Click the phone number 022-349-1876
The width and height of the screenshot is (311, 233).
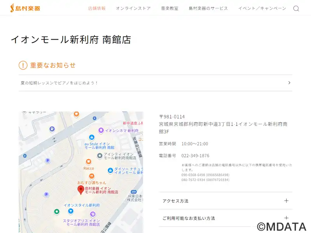tap(195, 156)
